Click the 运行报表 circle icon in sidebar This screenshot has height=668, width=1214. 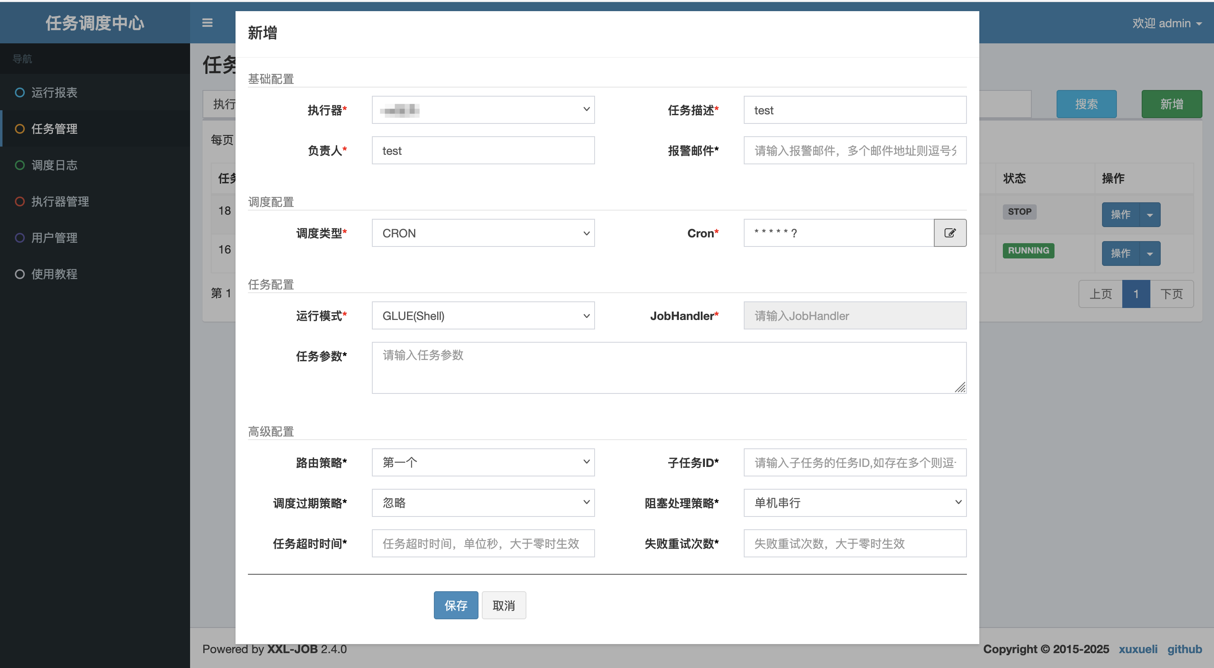[20, 92]
